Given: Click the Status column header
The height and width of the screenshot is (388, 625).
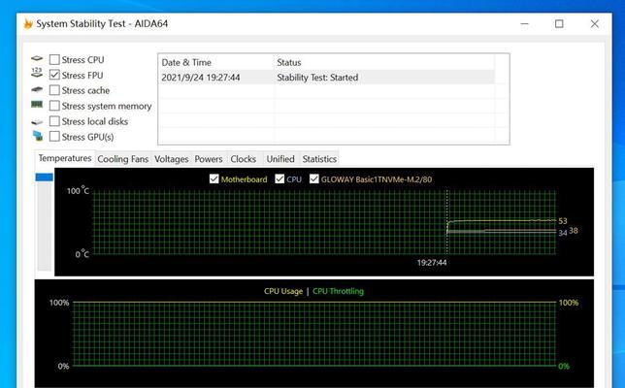Looking at the screenshot, I should 384,62.
